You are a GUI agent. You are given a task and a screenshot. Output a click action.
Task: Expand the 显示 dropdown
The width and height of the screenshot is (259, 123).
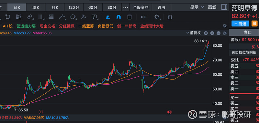[197, 7]
